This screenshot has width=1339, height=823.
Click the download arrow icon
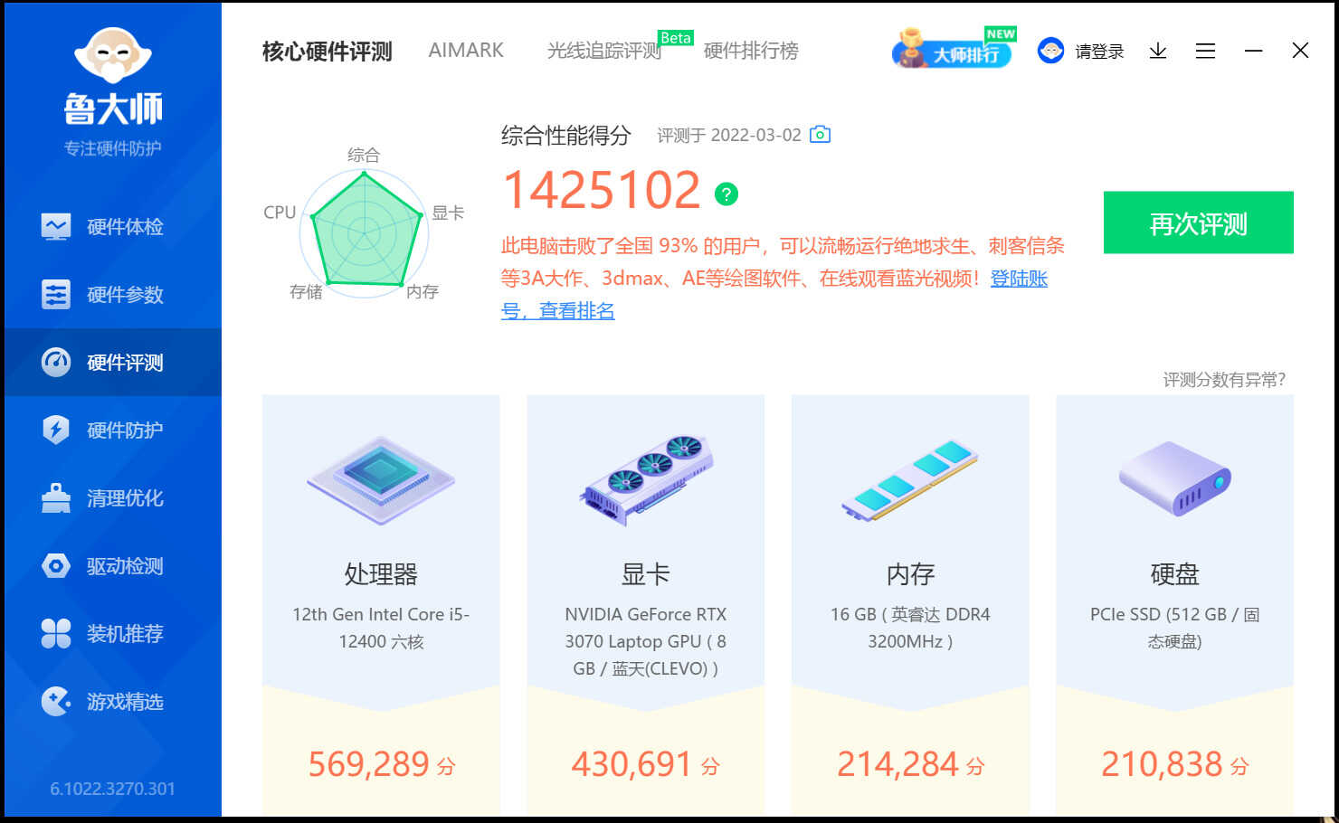(1158, 51)
